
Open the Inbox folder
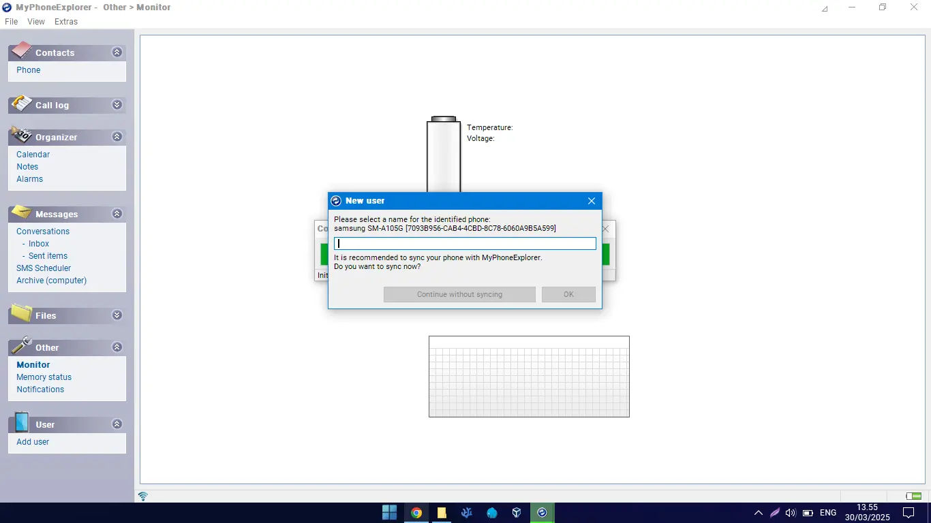[x=39, y=244]
